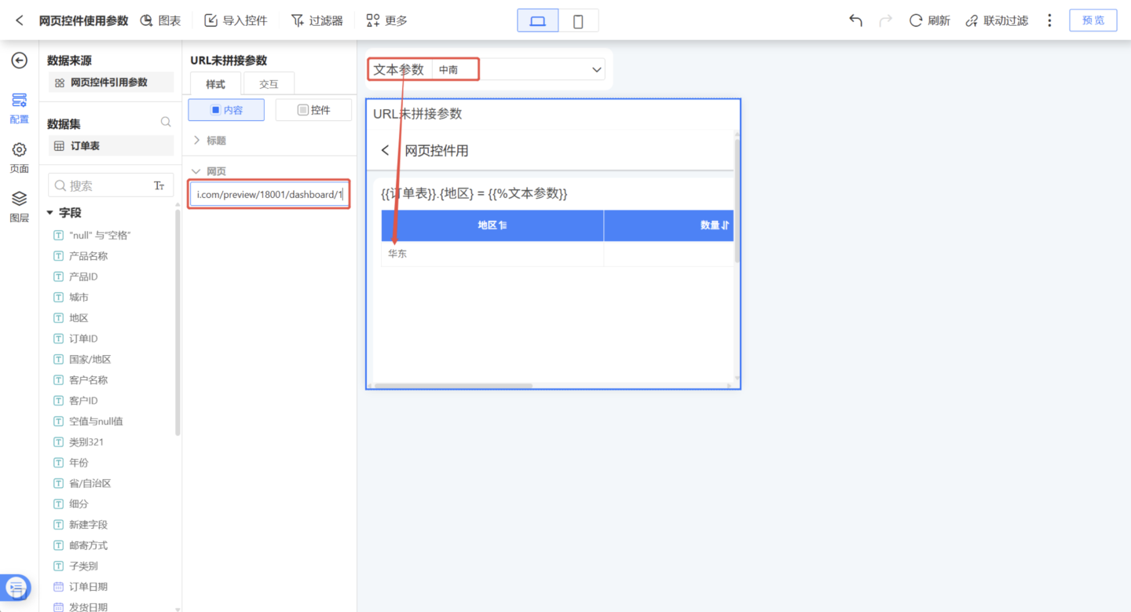This screenshot has height=612, width=1131.
Task: Click the Tт field type filter icon
Action: click(x=159, y=186)
